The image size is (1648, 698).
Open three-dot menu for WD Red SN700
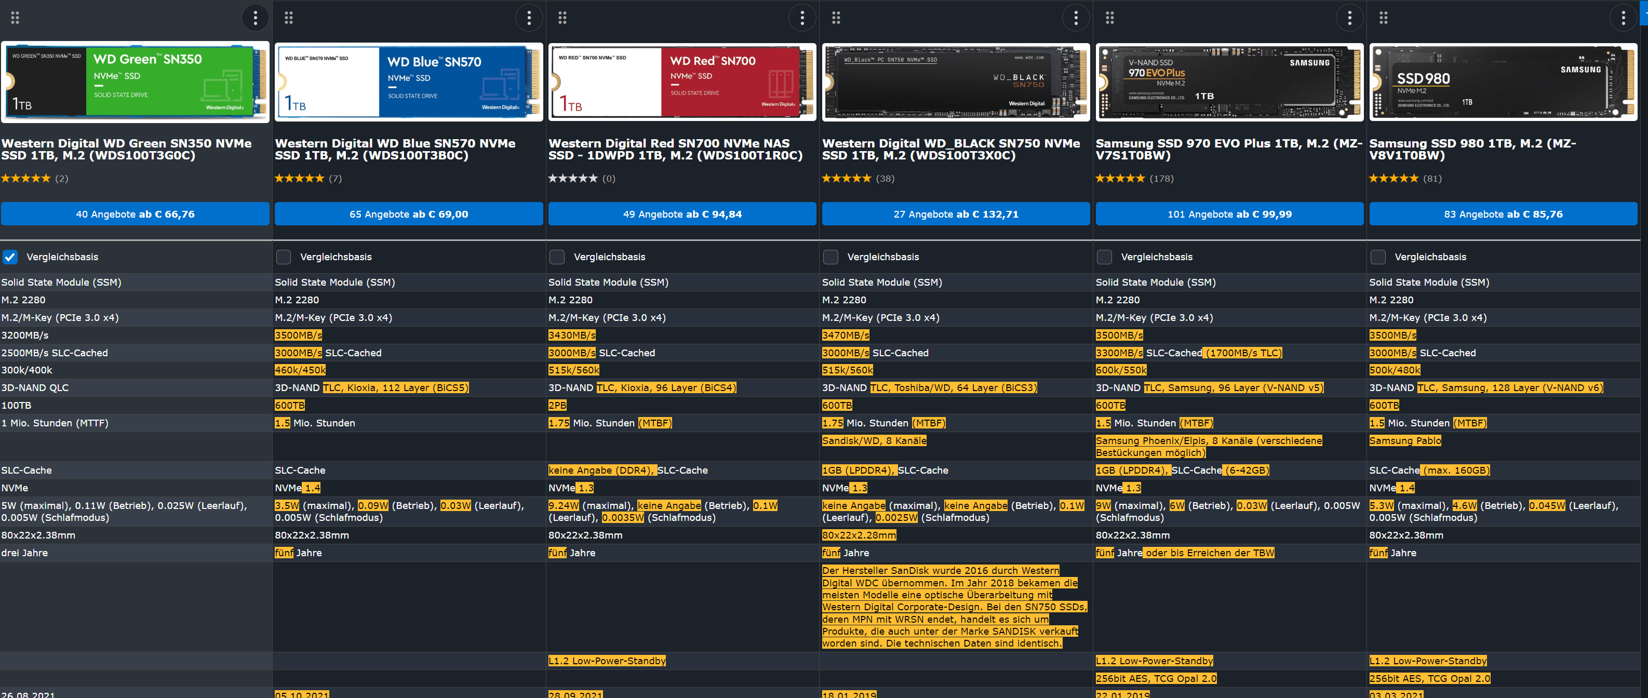tap(802, 18)
